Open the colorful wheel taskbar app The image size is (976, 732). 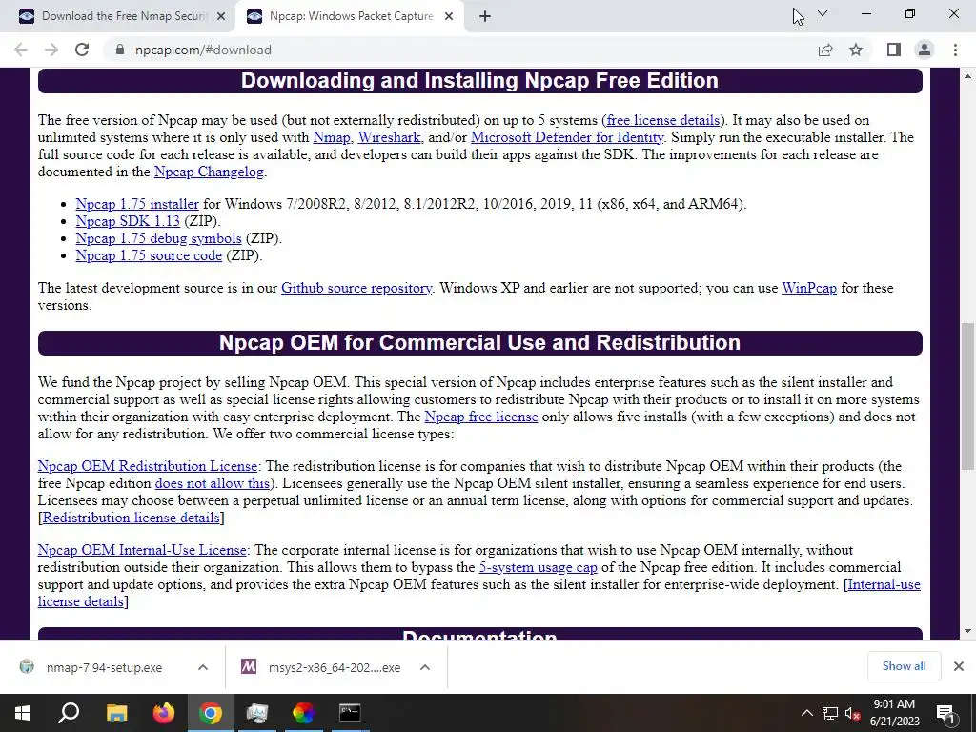(x=303, y=713)
